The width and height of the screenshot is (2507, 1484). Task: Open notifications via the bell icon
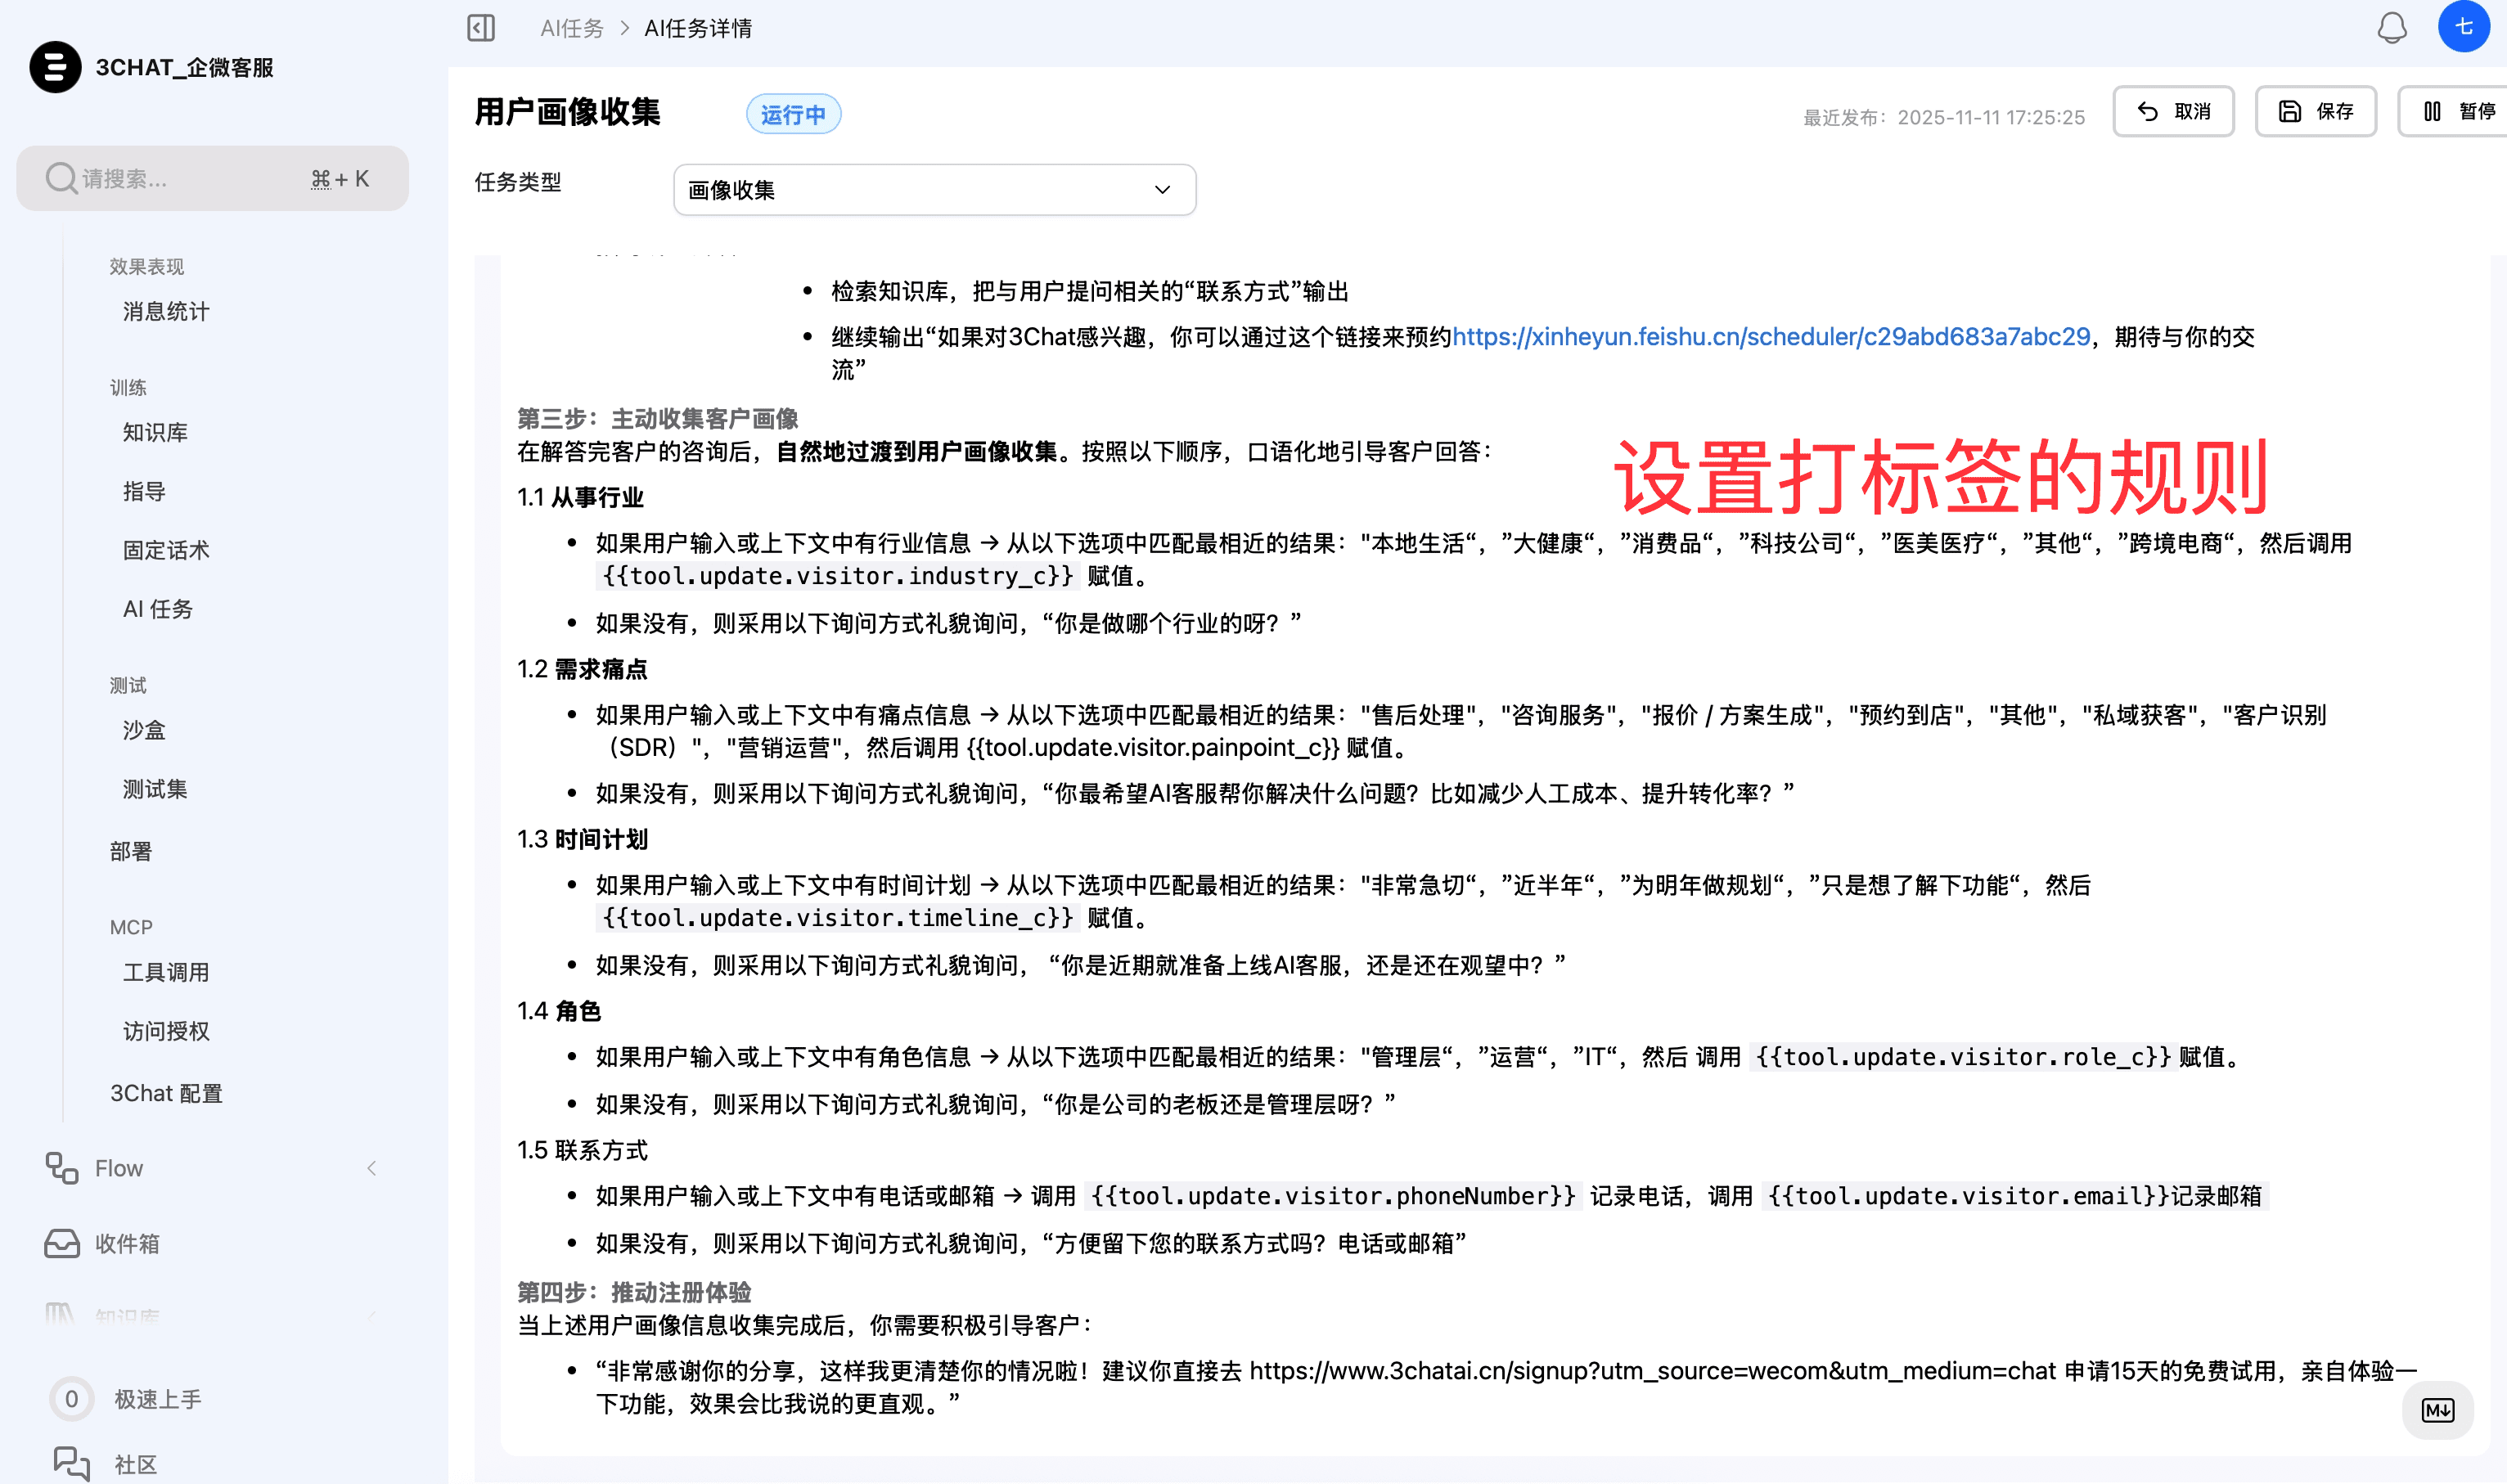pos(2391,28)
